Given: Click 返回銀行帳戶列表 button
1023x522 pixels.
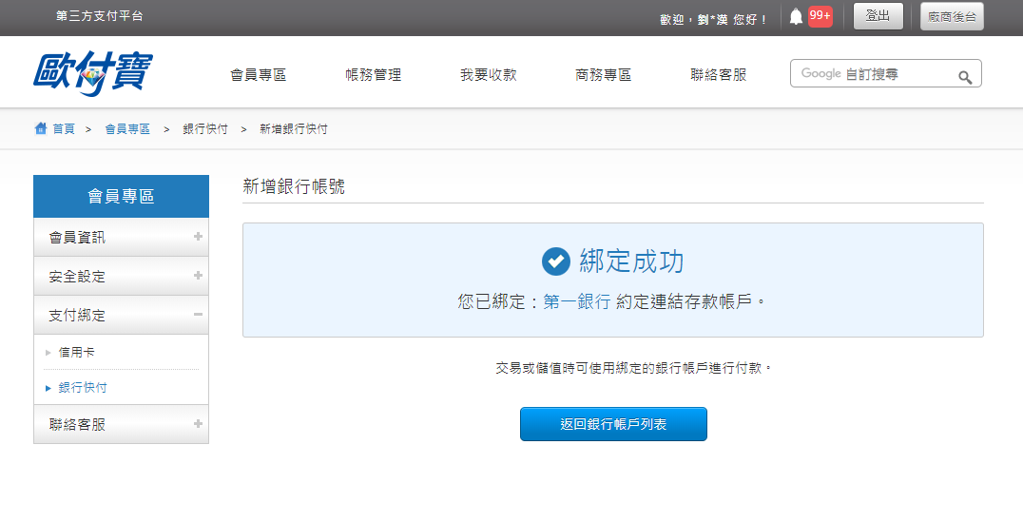Looking at the screenshot, I should 613,424.
